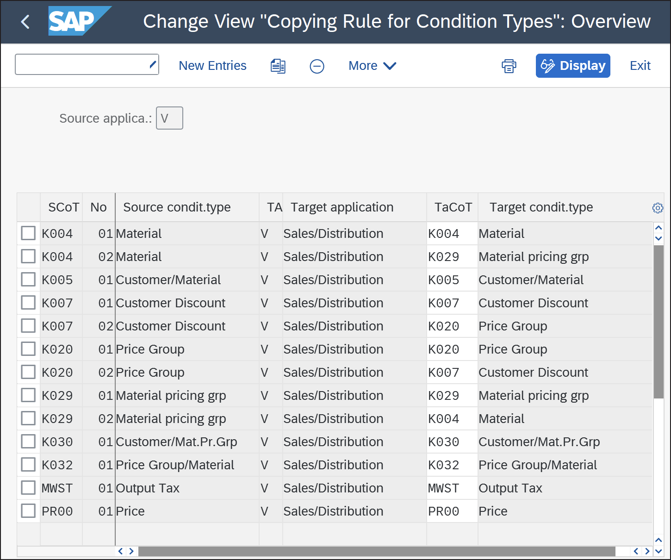Click the command field edit icon
The width and height of the screenshot is (671, 560).
(x=153, y=64)
